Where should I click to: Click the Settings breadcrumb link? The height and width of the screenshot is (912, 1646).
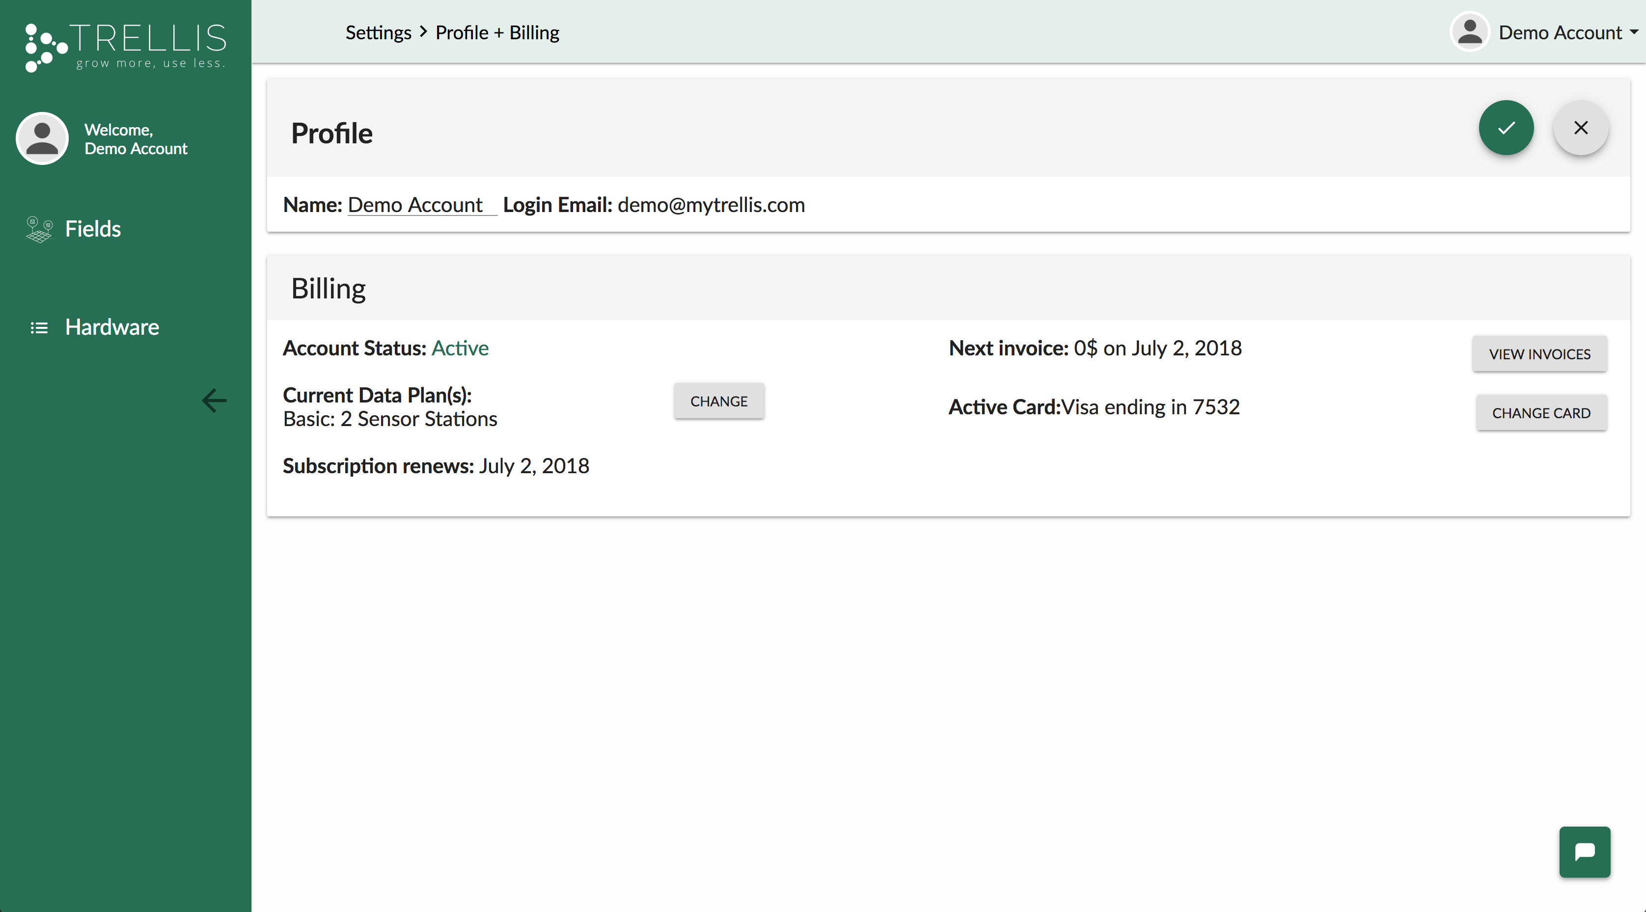378,32
